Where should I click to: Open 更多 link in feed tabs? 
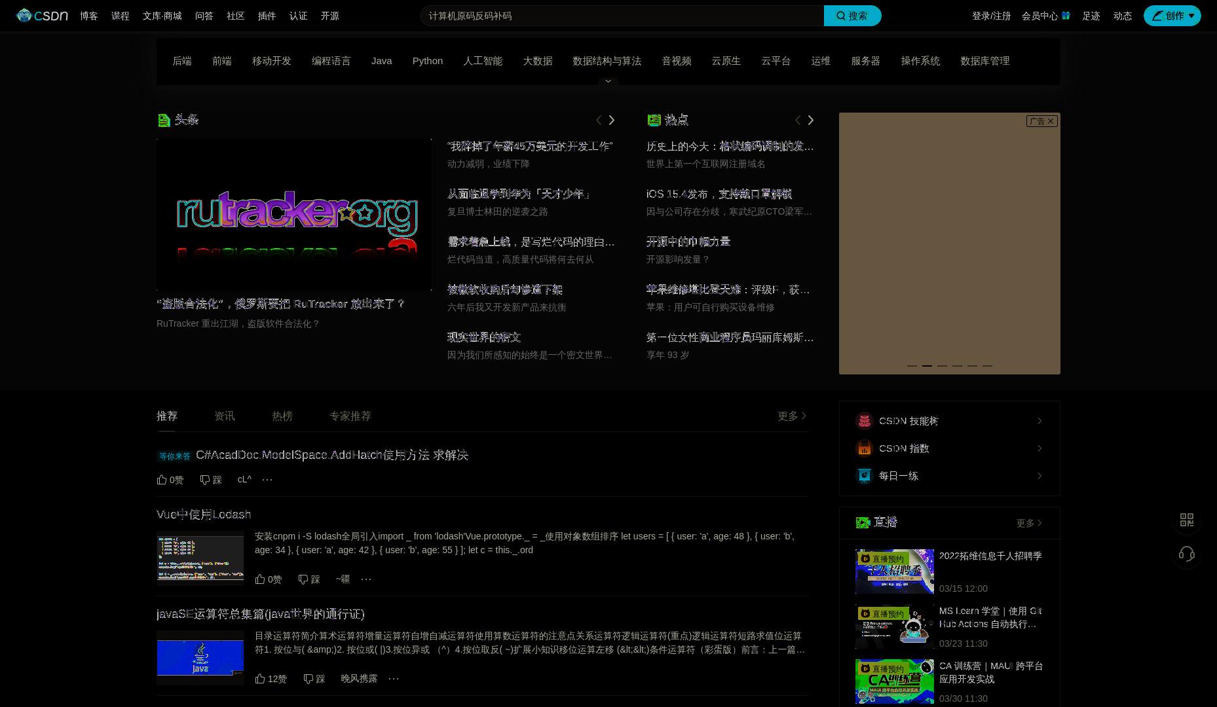coord(792,416)
